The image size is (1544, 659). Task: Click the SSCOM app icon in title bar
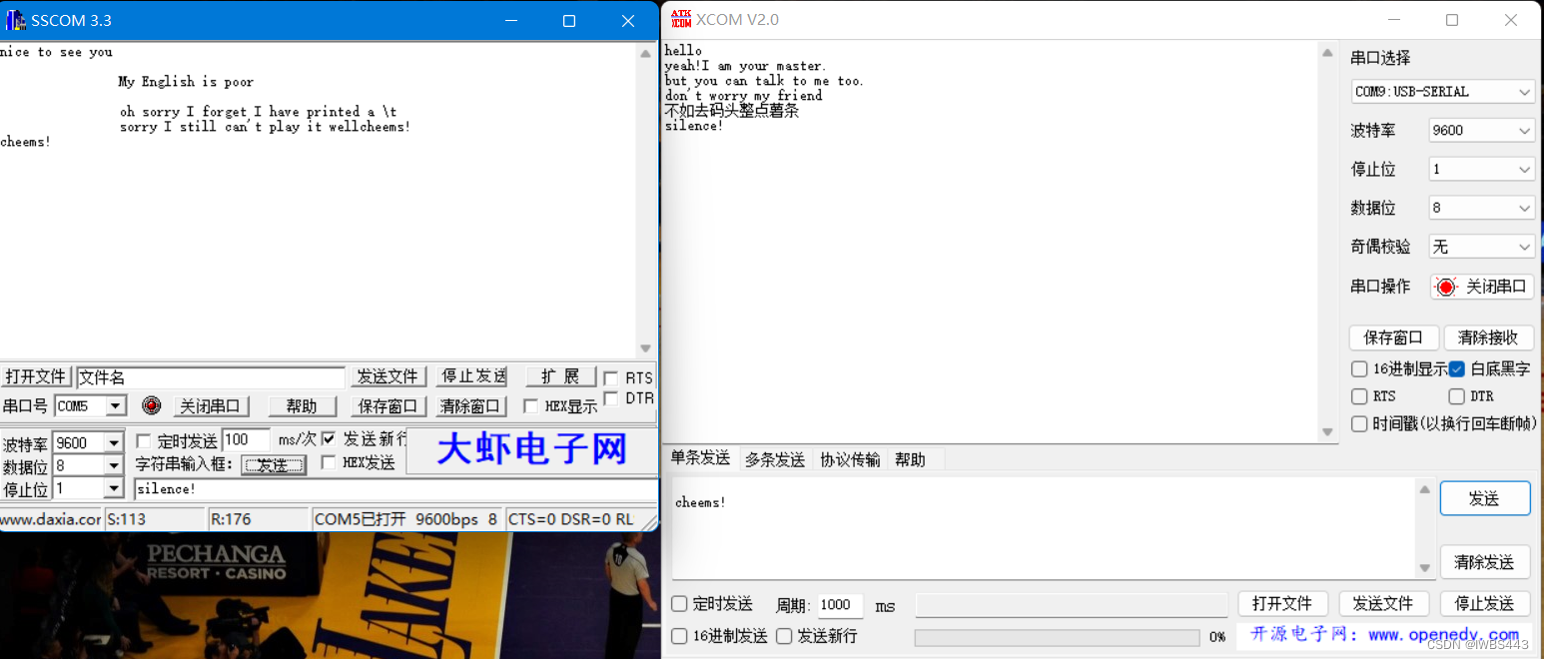tap(15, 20)
